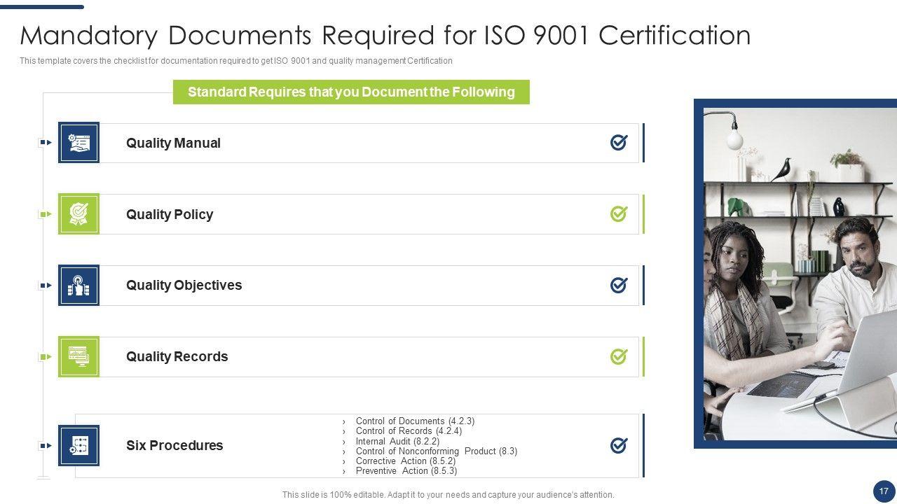This screenshot has width=897, height=504.
Task: Click the '100% editable' footer note
Action: pos(448,495)
